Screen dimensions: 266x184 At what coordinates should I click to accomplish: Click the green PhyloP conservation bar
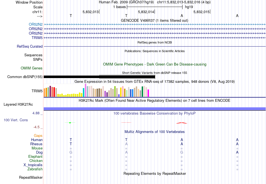click(70, 123)
